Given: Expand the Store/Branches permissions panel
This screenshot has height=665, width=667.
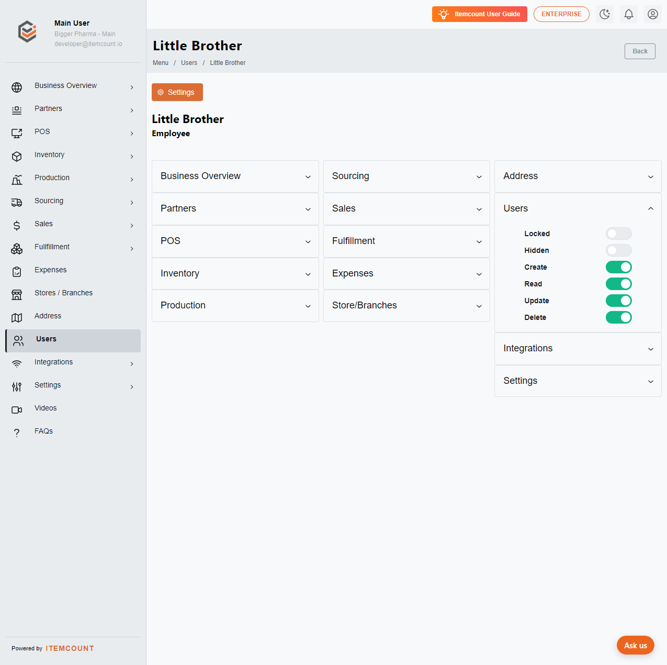Looking at the screenshot, I should pos(406,306).
